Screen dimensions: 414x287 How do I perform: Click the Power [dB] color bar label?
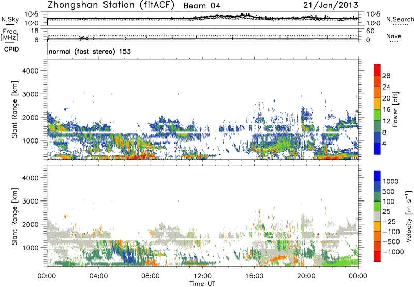click(x=395, y=109)
